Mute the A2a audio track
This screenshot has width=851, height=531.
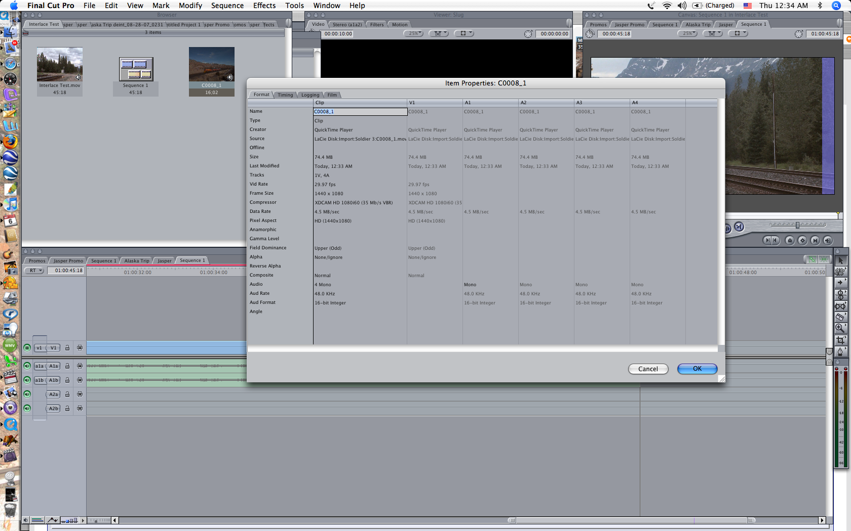tap(27, 394)
